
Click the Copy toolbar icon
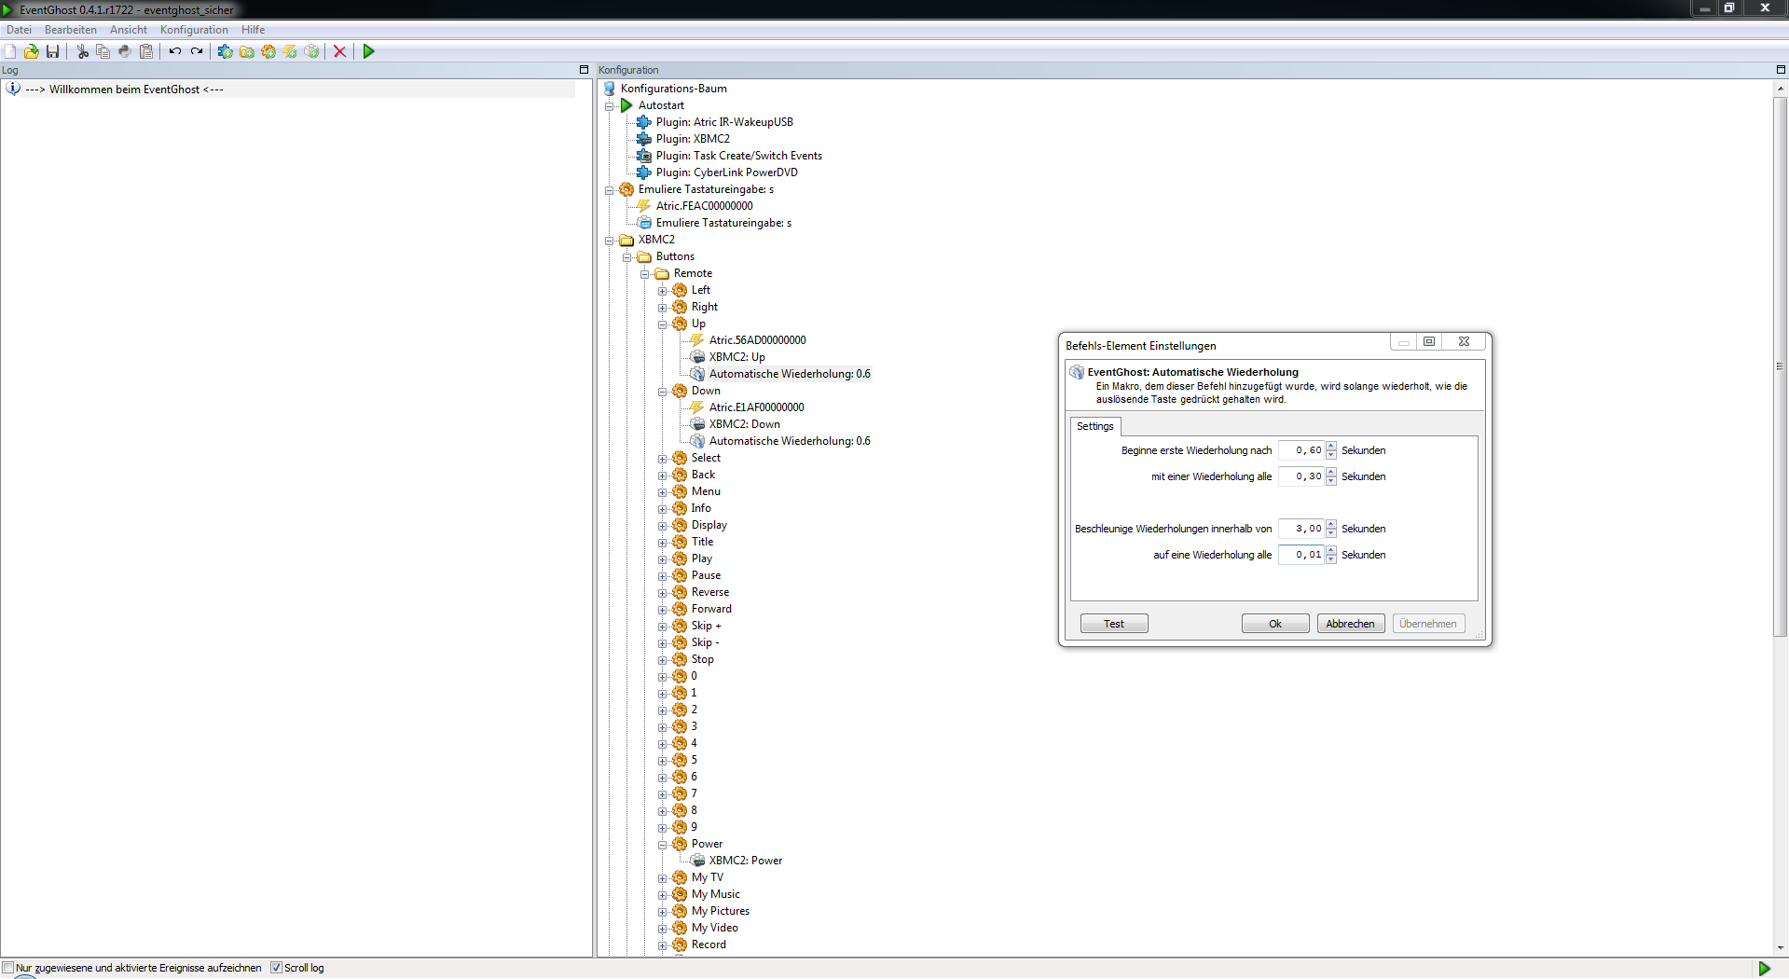[103, 51]
